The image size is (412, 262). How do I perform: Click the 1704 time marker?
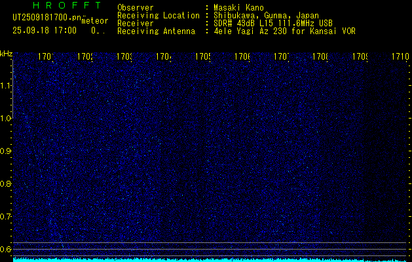coord(164,57)
